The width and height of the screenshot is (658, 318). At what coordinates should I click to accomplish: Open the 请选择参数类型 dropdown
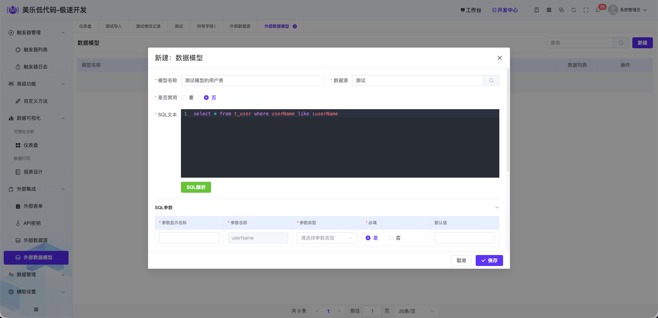327,238
